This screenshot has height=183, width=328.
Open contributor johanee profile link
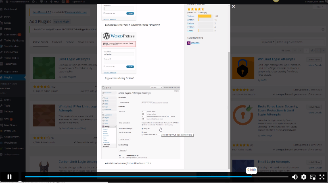[195, 43]
